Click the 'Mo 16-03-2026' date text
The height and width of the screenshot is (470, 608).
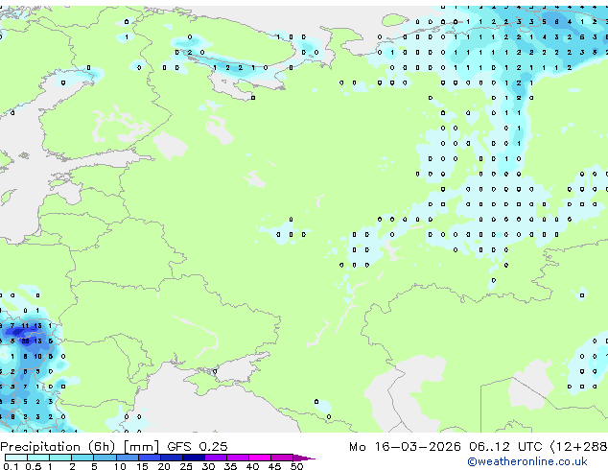405,447
